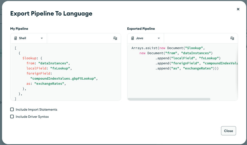This screenshot has width=247, height=145.
Task: Enable the Include Import Statements checkbox
Action: click(x=12, y=109)
